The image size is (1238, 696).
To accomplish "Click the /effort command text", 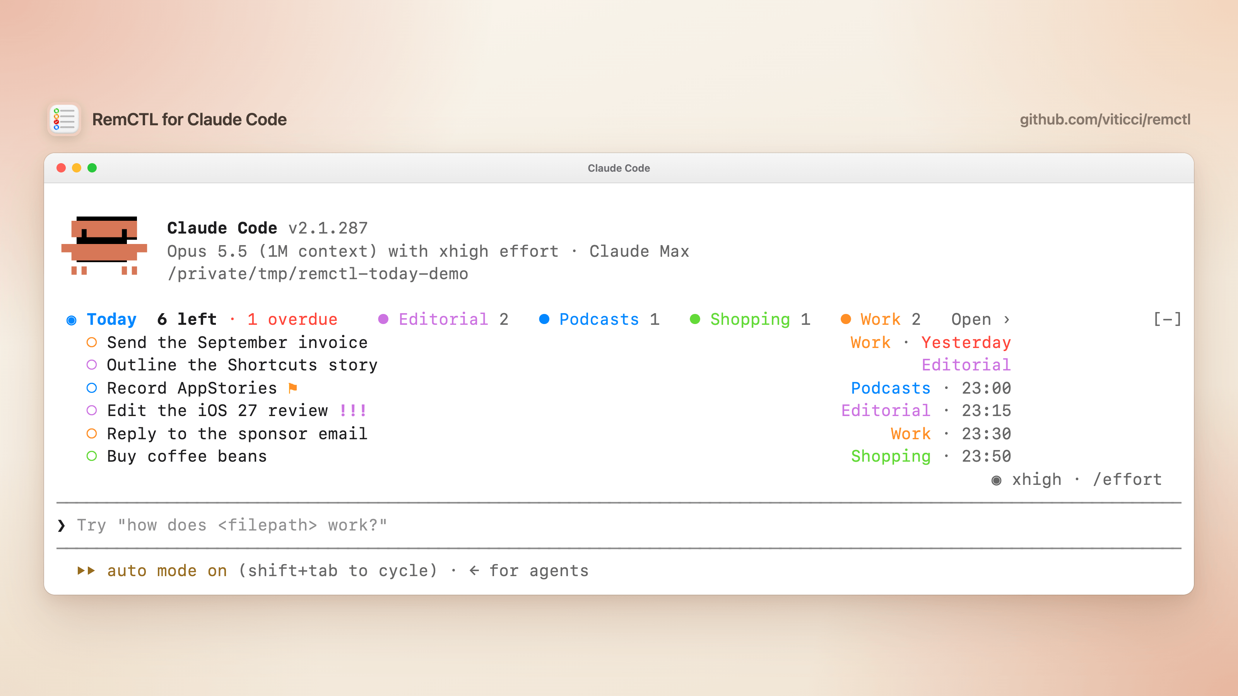I will (x=1127, y=479).
